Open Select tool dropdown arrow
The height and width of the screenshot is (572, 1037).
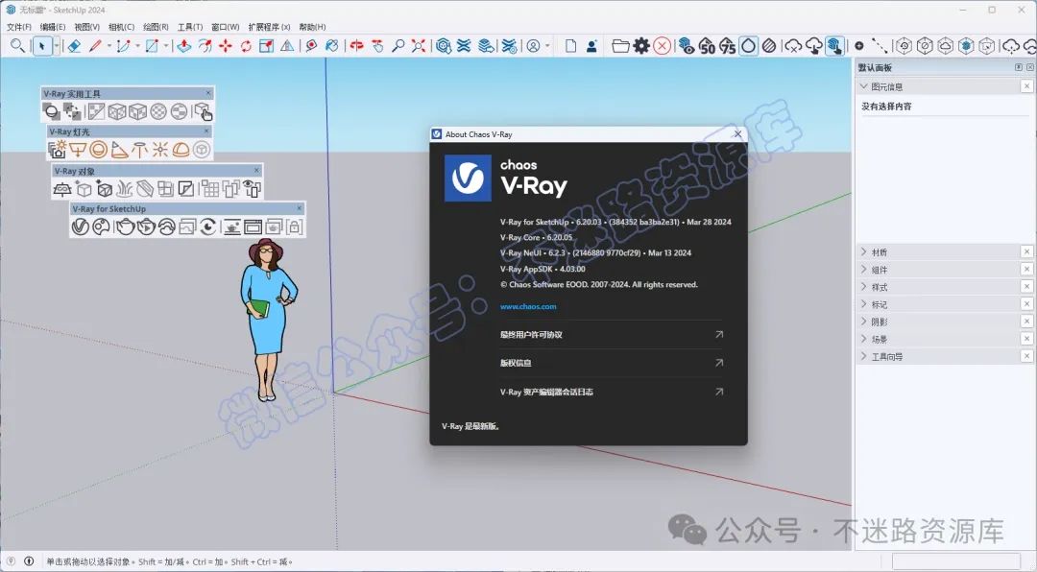(57, 46)
